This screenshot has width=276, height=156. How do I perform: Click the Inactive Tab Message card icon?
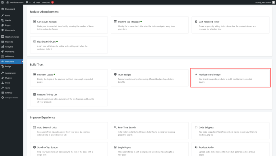115,21
